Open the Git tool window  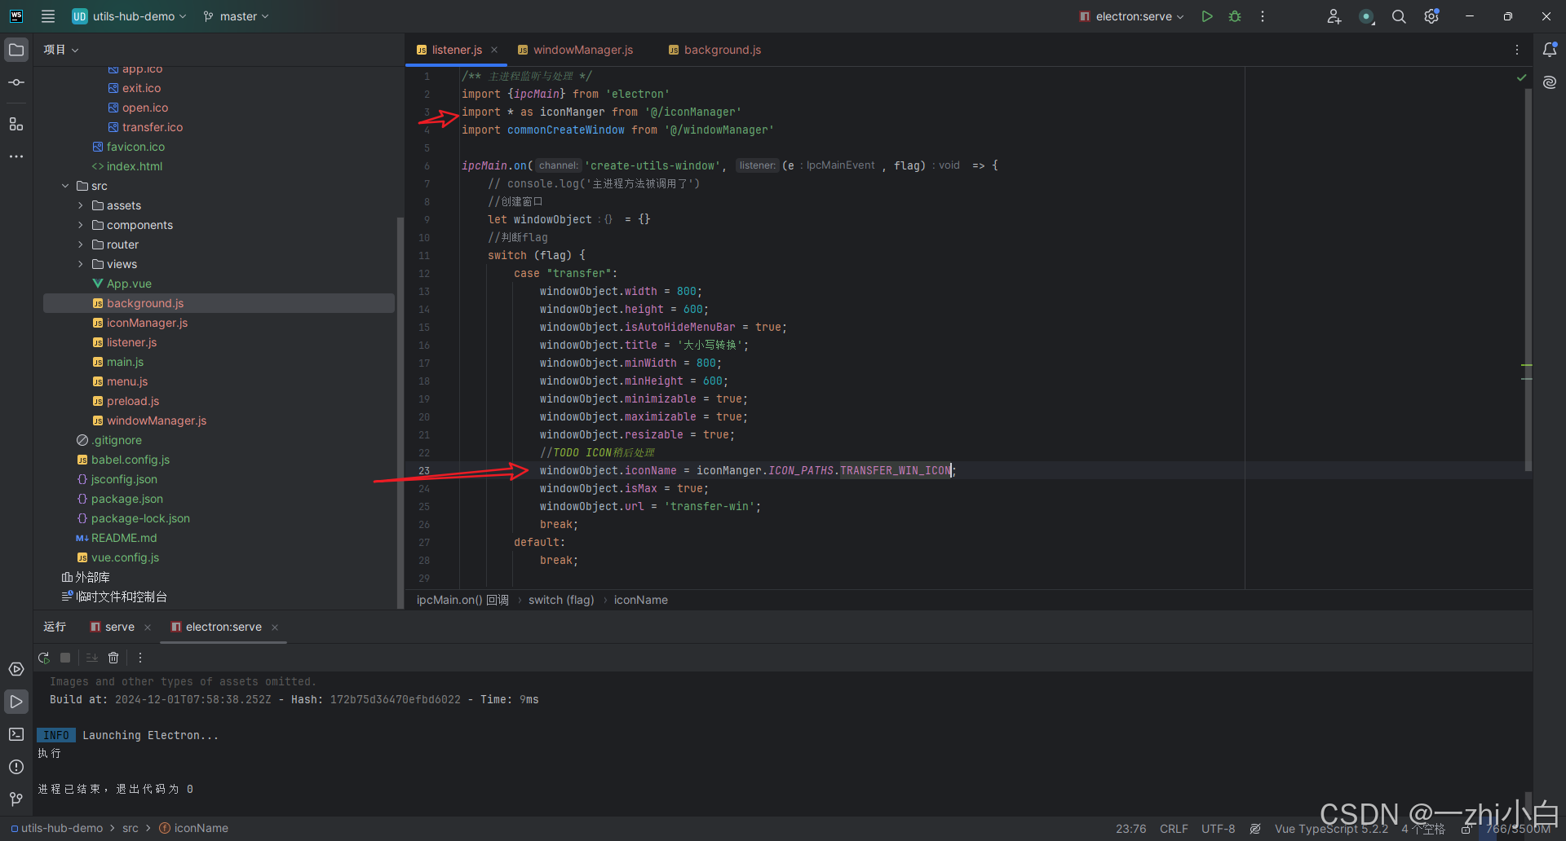pyautogui.click(x=16, y=799)
